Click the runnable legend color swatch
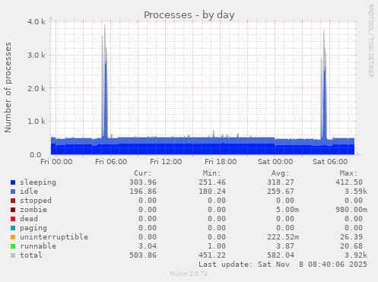This screenshot has width=378, height=282. [x=13, y=246]
